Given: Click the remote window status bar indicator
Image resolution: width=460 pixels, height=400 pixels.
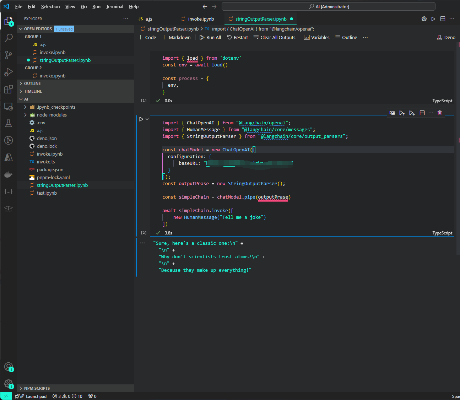Looking at the screenshot, I should [6, 396].
